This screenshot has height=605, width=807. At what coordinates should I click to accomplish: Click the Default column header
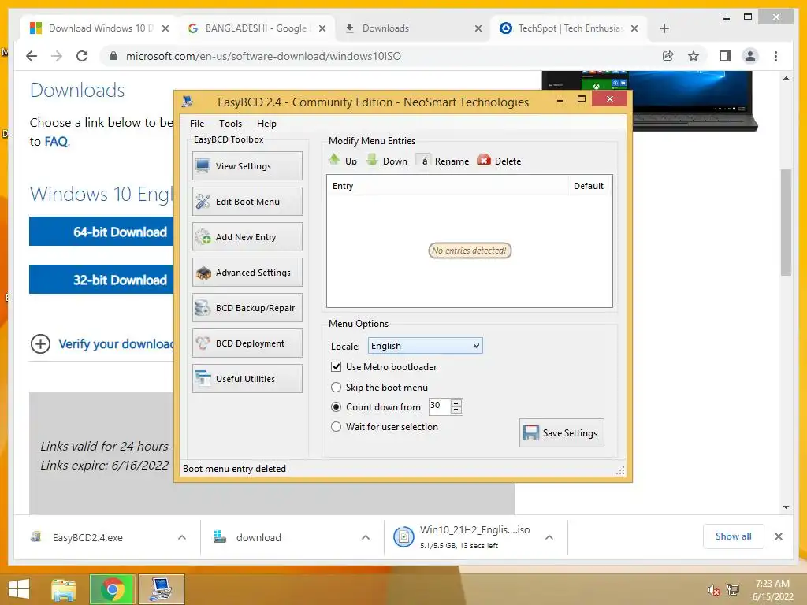pos(589,186)
